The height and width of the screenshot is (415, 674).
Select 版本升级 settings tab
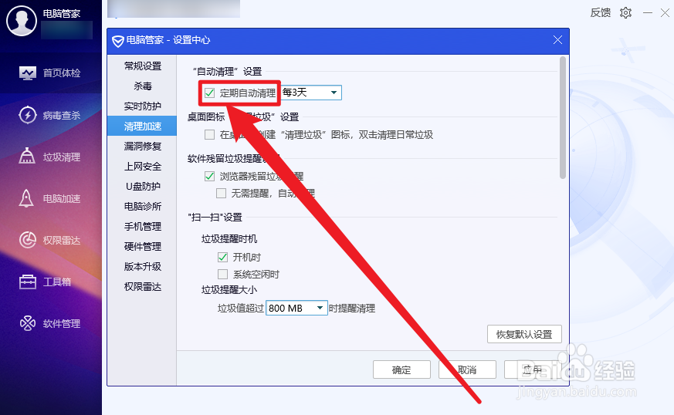coord(142,266)
